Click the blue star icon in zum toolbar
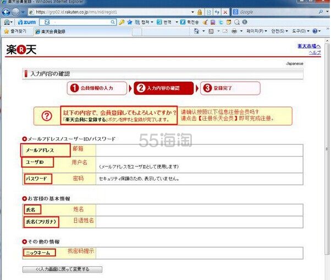 click(x=130, y=22)
